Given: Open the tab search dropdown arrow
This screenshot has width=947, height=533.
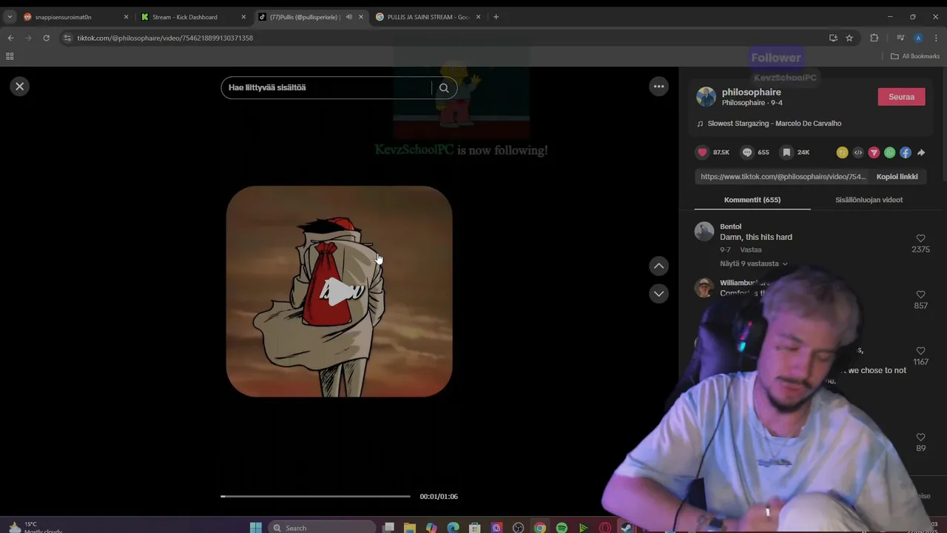Looking at the screenshot, I should (x=10, y=17).
